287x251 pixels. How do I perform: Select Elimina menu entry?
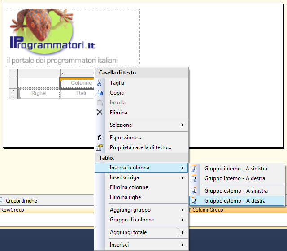(x=141, y=113)
